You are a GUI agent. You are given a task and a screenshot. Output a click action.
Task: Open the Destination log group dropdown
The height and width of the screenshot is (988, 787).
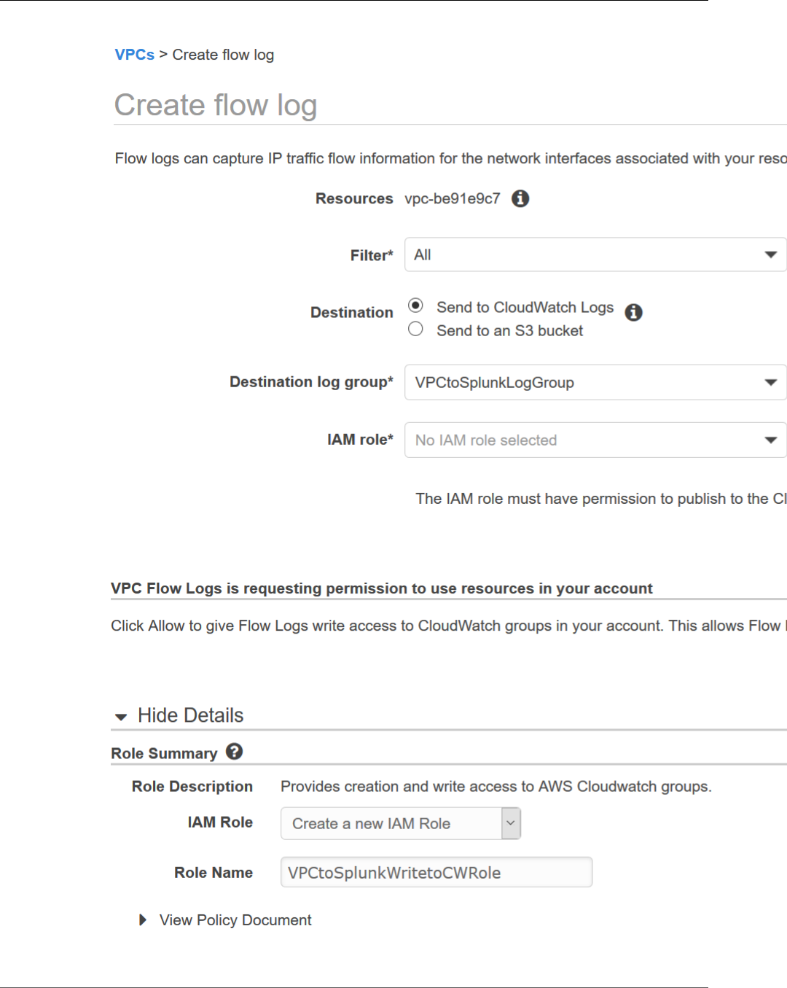click(x=595, y=382)
